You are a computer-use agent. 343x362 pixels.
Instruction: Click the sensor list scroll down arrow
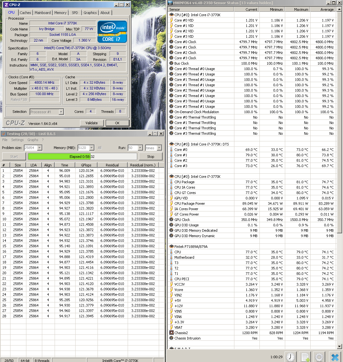(339, 346)
